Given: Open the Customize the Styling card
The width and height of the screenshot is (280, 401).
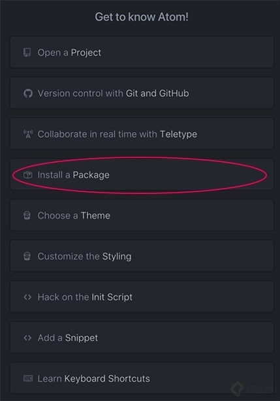Looking at the screenshot, I should [142, 256].
